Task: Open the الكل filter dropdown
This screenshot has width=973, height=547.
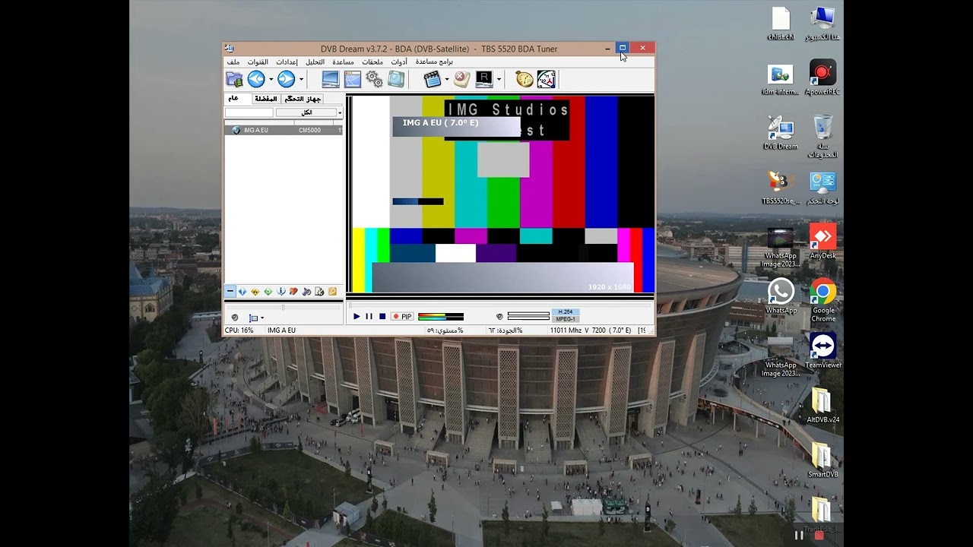Action: click(309, 112)
